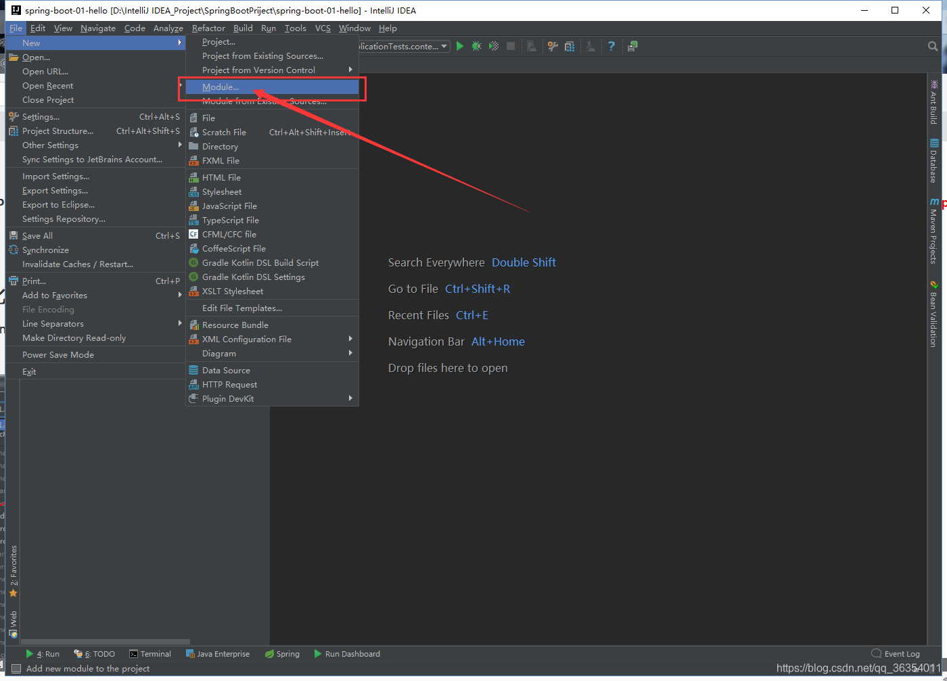The height and width of the screenshot is (681, 947).
Task: Open the Ant Build tool window
Action: pos(933,101)
